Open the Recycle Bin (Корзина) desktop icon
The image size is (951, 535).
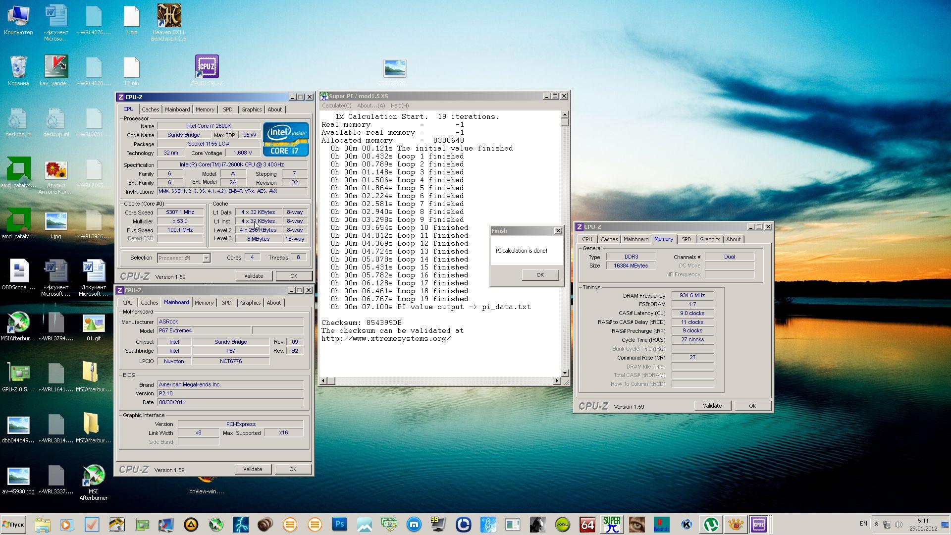pyautogui.click(x=18, y=70)
